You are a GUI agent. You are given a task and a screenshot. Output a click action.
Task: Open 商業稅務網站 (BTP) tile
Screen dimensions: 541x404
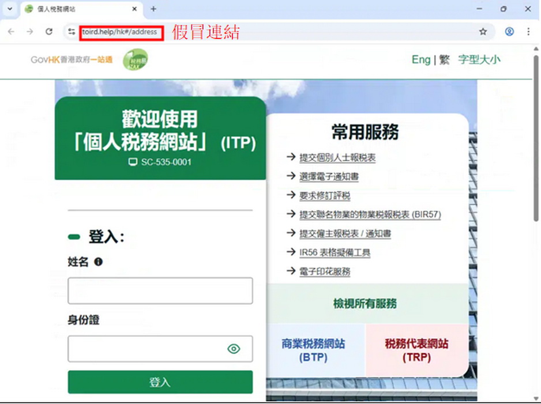coord(313,350)
